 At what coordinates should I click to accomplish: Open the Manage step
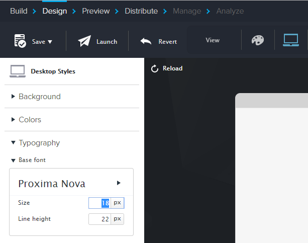pos(187,11)
